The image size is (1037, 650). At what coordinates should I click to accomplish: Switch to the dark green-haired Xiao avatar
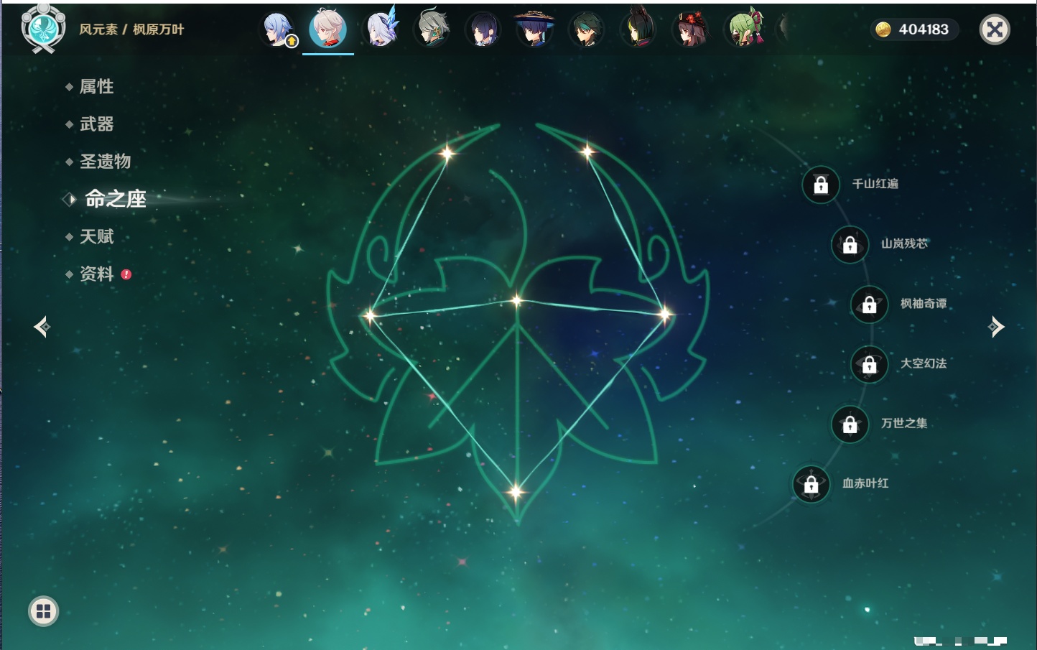587,29
